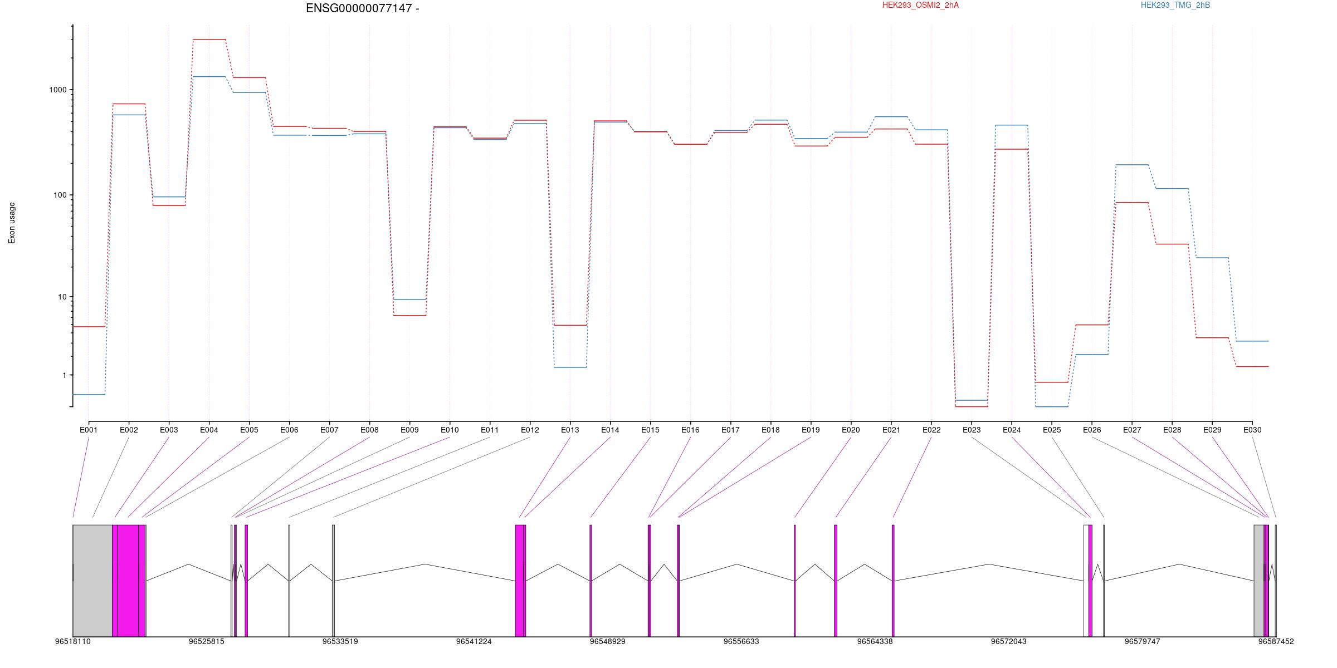
Task: Select the HEK293_TMG_2hB legend label
Action: (x=1175, y=5)
